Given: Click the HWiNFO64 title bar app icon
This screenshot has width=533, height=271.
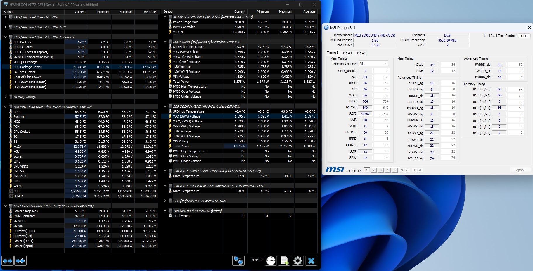Looking at the screenshot, I should (6, 4).
